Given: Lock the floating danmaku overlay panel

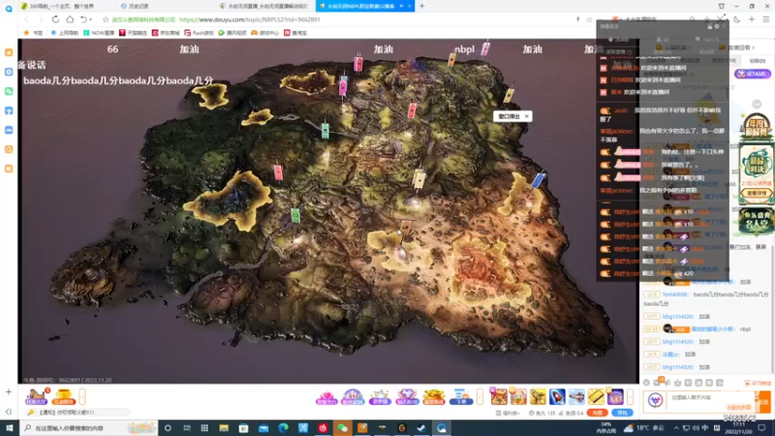Looking at the screenshot, I should click(x=710, y=26).
